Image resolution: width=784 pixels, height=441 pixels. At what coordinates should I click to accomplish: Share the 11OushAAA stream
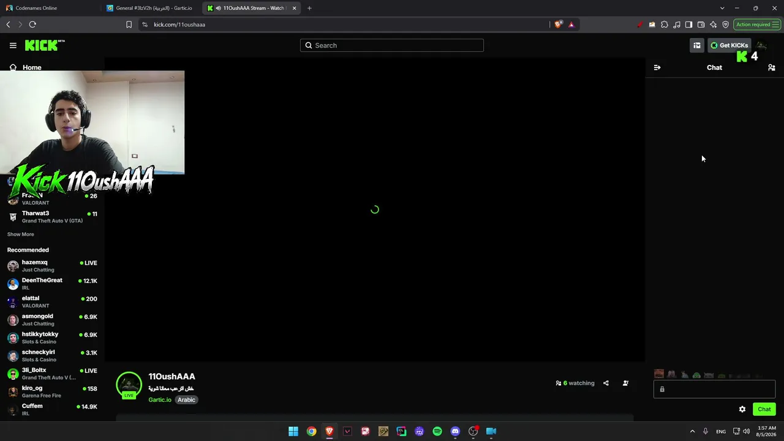coord(606,383)
